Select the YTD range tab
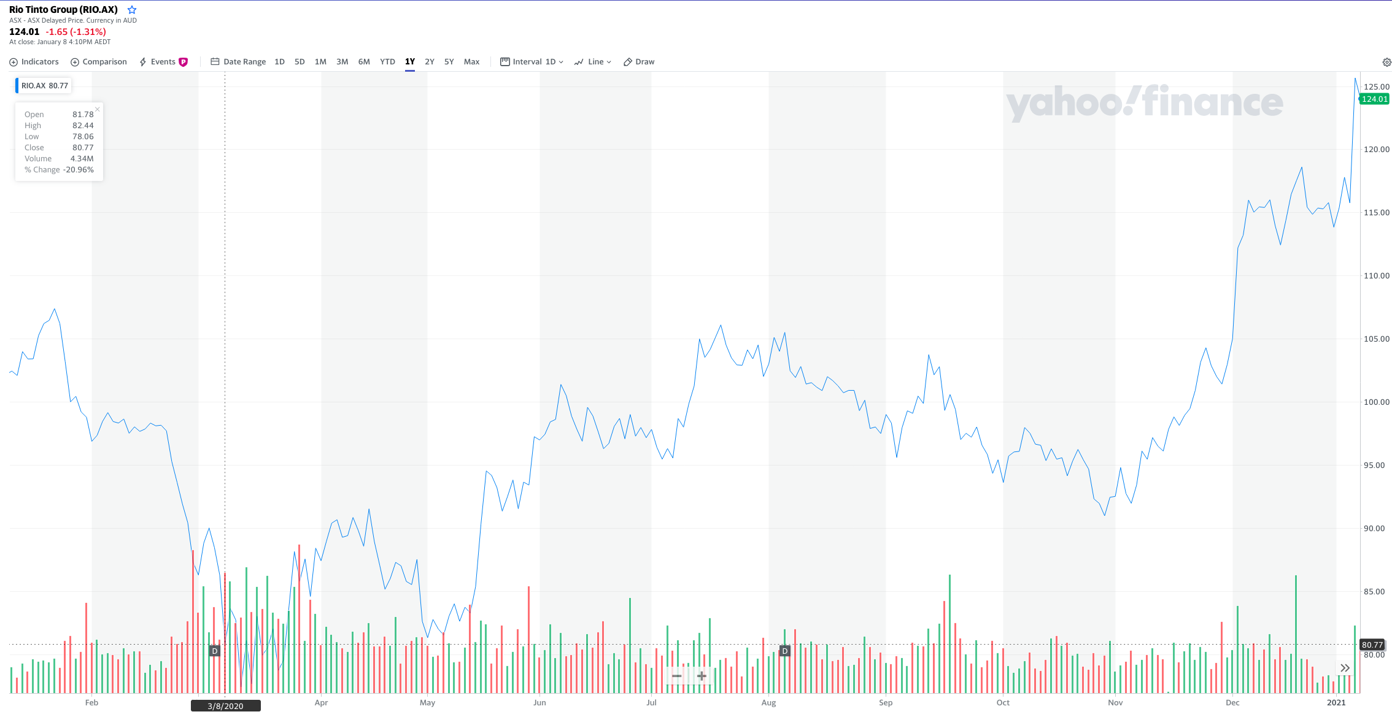1392x717 pixels. pyautogui.click(x=387, y=62)
